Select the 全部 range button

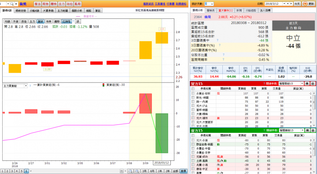coord(176,171)
